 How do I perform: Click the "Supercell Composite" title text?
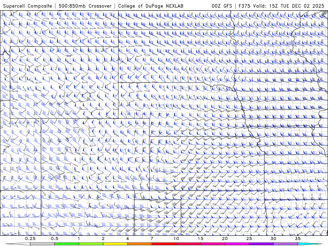coord(27,6)
